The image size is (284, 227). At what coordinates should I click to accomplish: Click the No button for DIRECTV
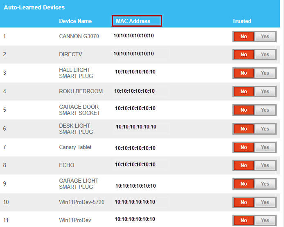(x=244, y=55)
